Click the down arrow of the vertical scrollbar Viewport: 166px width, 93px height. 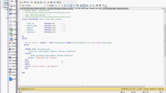164,84
